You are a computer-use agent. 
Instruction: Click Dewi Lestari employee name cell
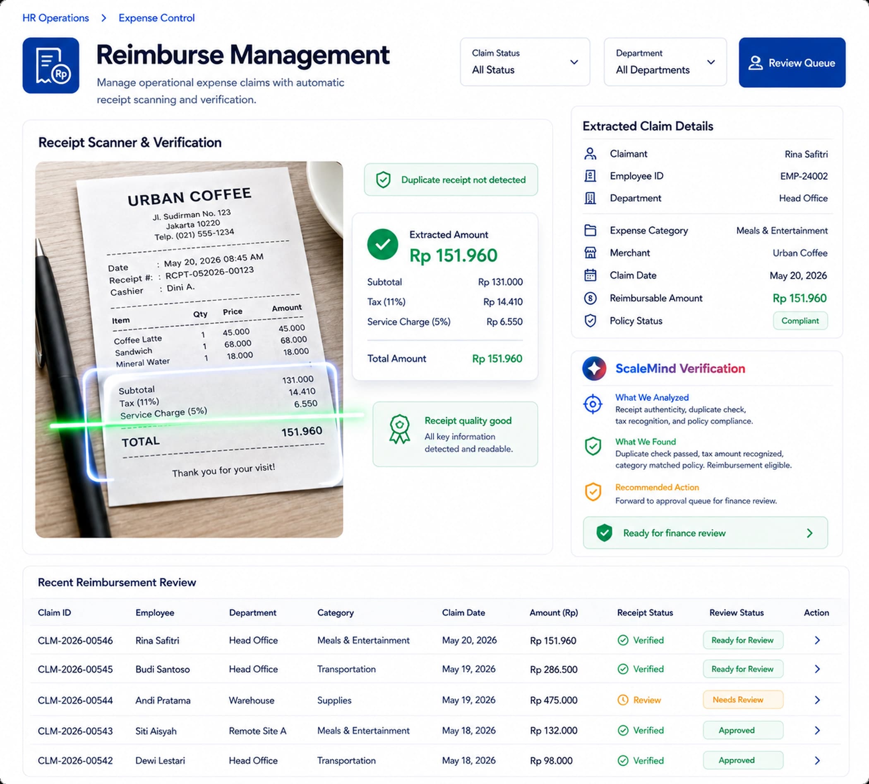click(160, 761)
